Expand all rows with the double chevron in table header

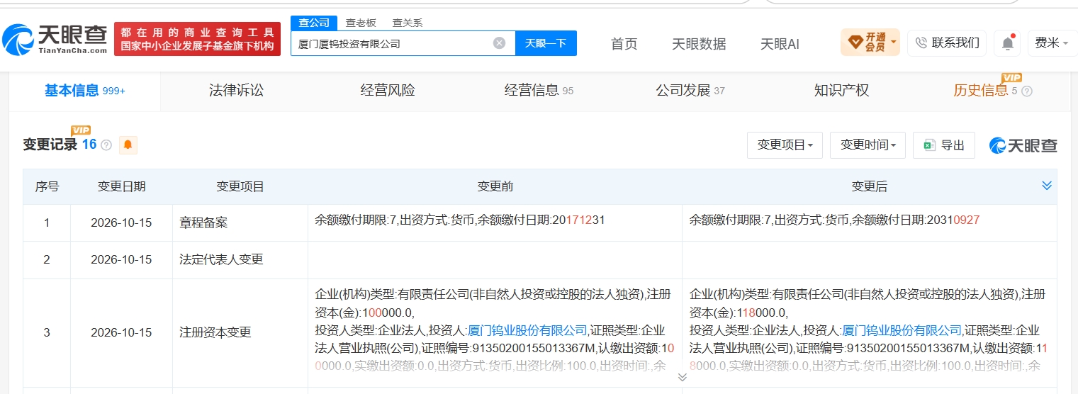(x=1047, y=186)
